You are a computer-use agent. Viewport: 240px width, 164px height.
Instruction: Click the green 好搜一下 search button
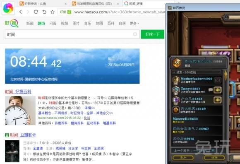pyautogui.click(x=152, y=34)
